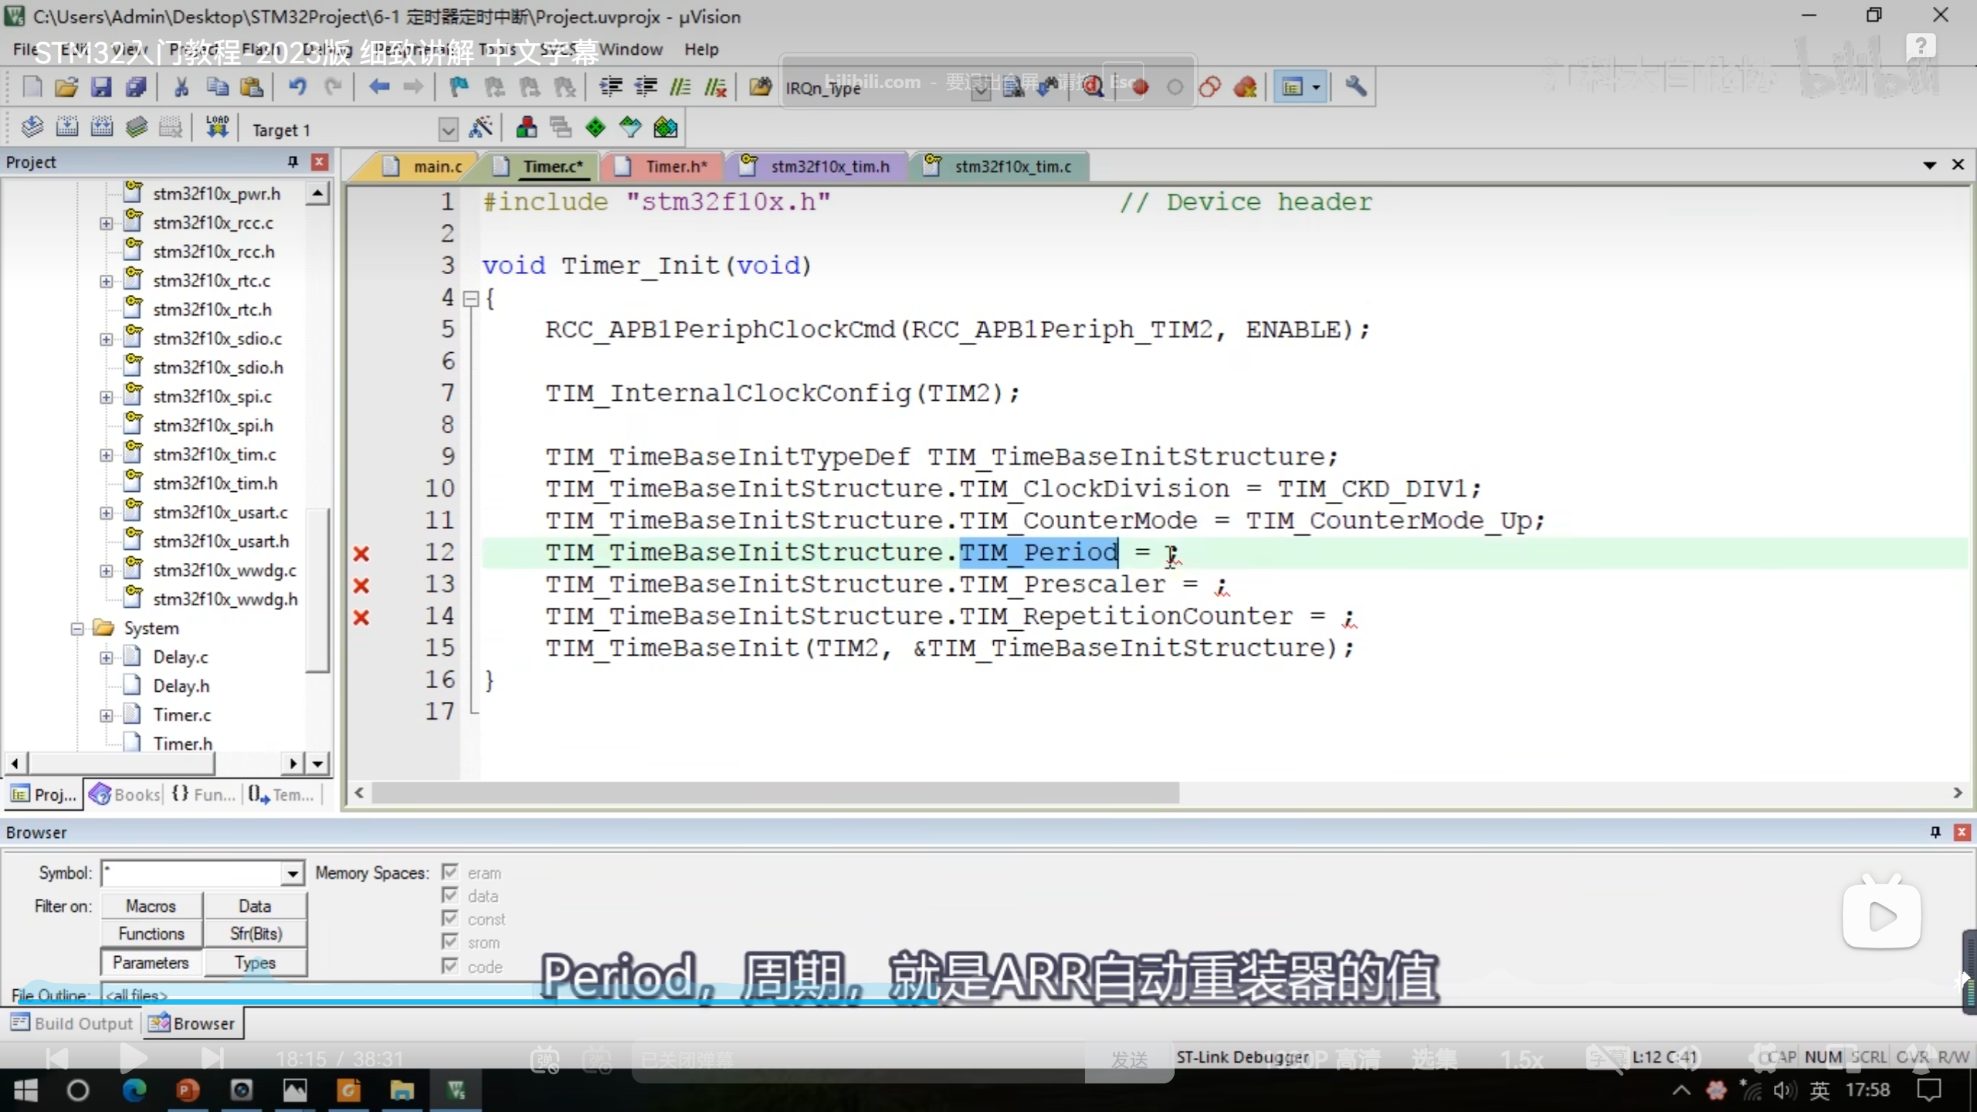This screenshot has width=1977, height=1112.
Task: Click the Configuration wrench icon
Action: (x=1356, y=87)
